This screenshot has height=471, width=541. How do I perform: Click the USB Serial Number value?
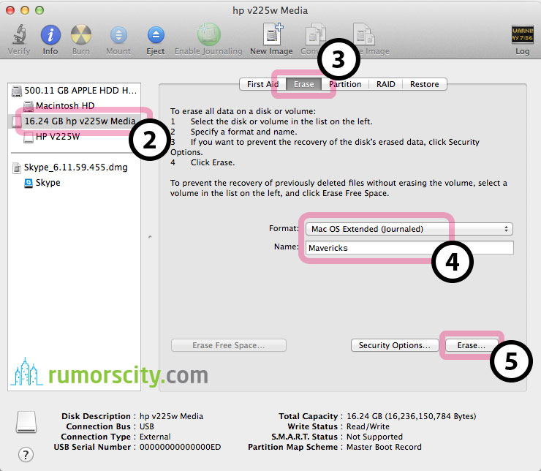(x=180, y=447)
